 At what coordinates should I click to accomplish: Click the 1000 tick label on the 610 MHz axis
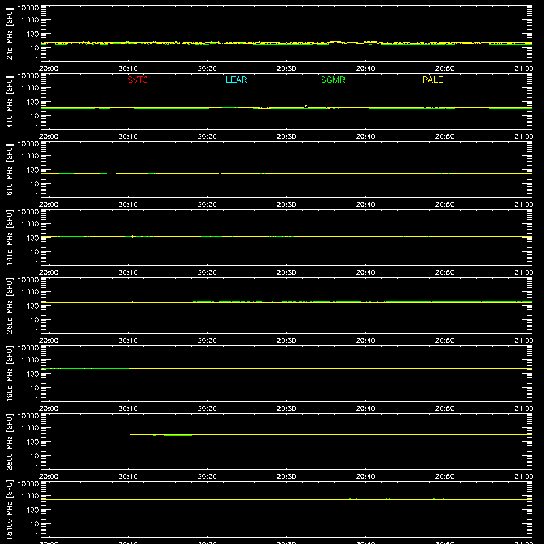click(31, 156)
